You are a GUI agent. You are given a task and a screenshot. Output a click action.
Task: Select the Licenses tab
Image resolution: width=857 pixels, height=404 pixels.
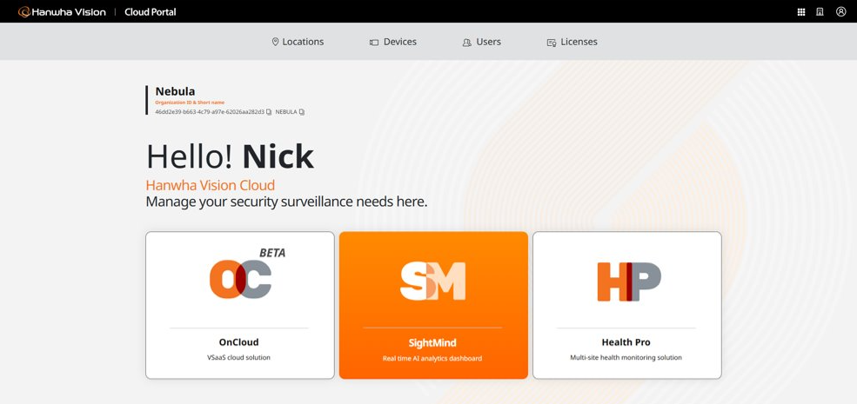point(572,42)
